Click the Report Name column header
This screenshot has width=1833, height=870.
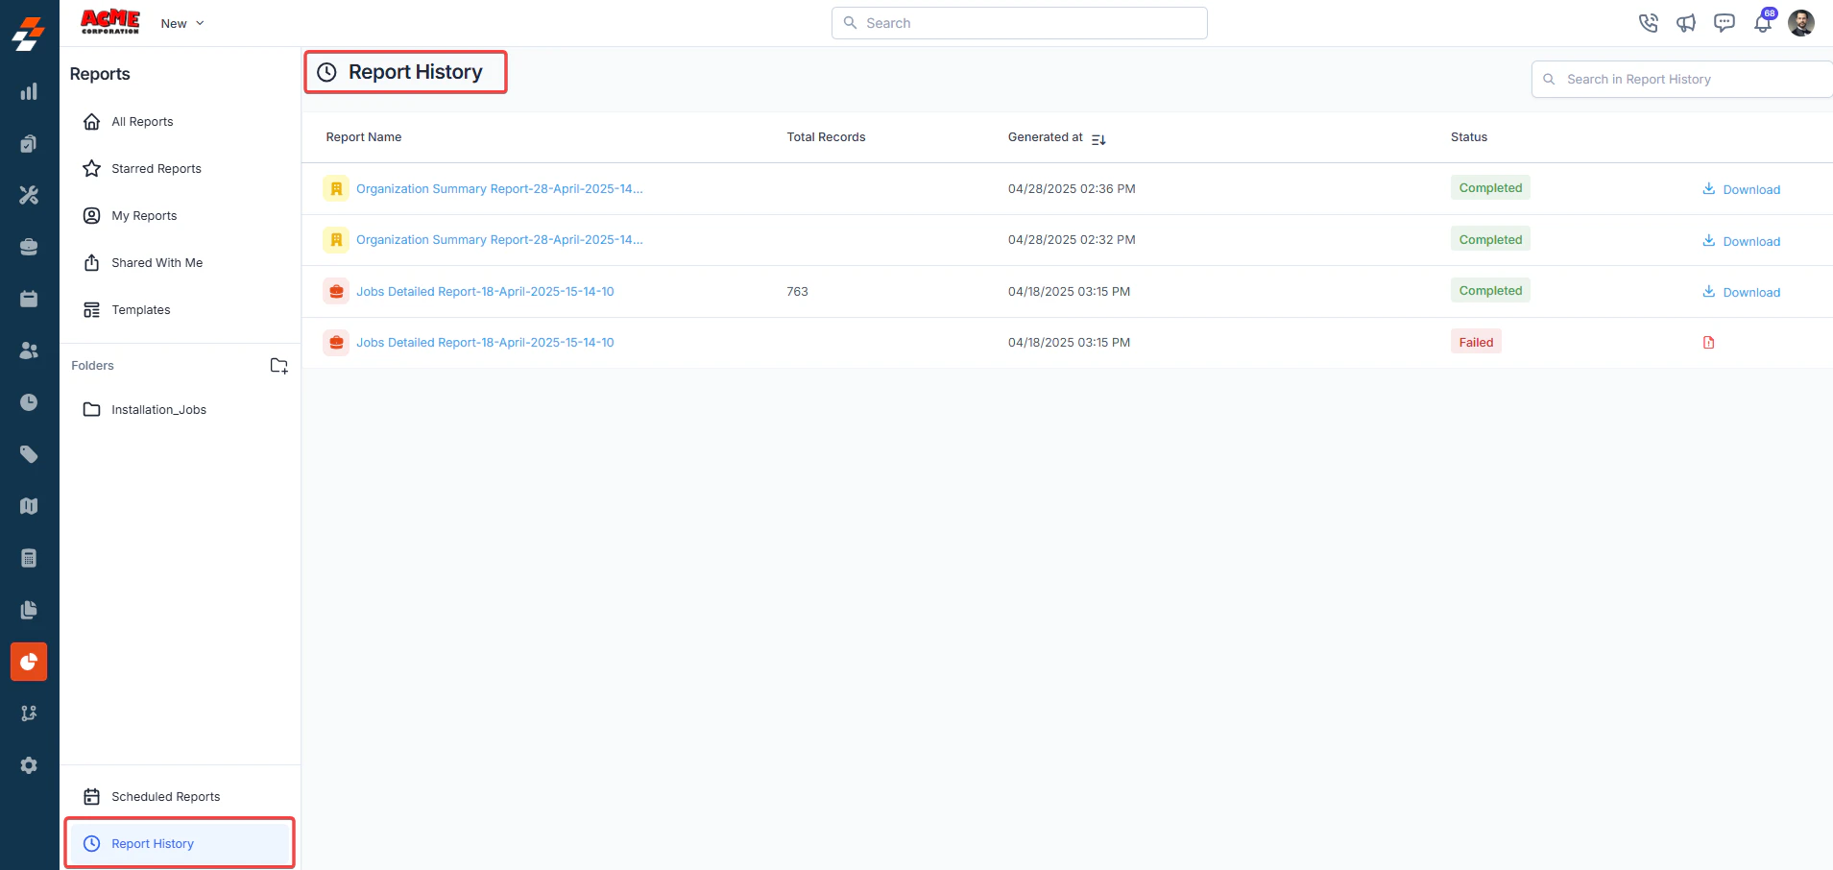point(364,137)
